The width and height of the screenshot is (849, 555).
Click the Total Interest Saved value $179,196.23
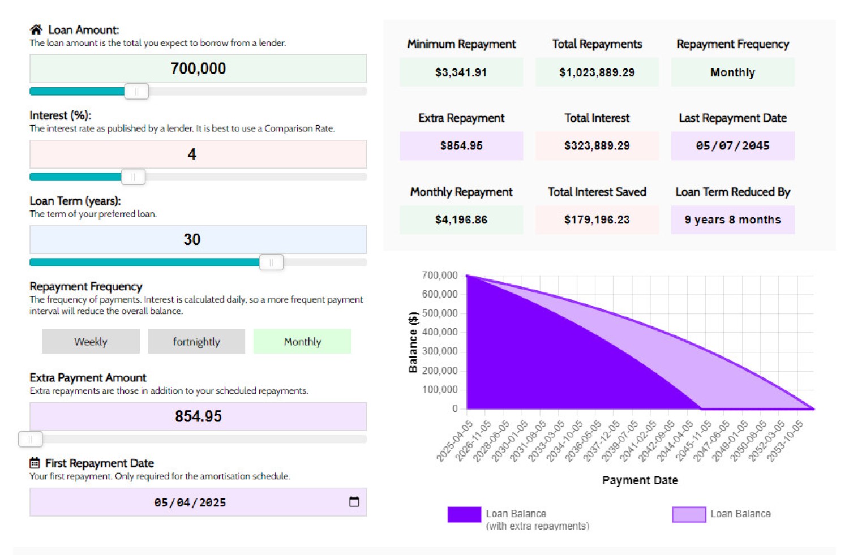pos(597,220)
